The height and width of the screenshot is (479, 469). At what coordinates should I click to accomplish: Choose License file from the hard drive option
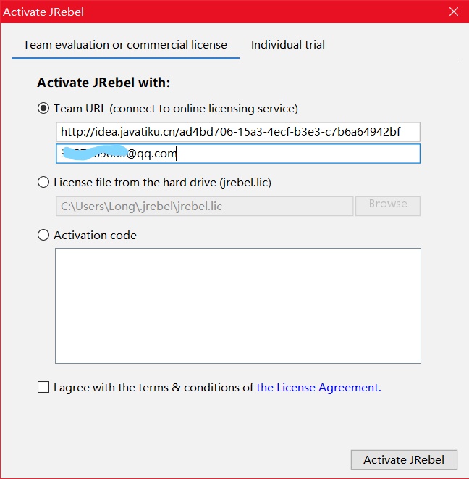tap(43, 182)
